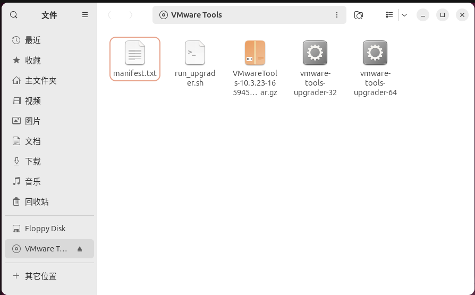The height and width of the screenshot is (295, 475).
Task: Click the vmware-tools-upgrader-32 label
Action: point(315,83)
